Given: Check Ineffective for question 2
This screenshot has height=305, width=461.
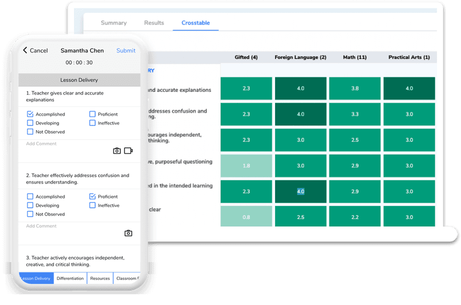Looking at the screenshot, I should (92, 205).
